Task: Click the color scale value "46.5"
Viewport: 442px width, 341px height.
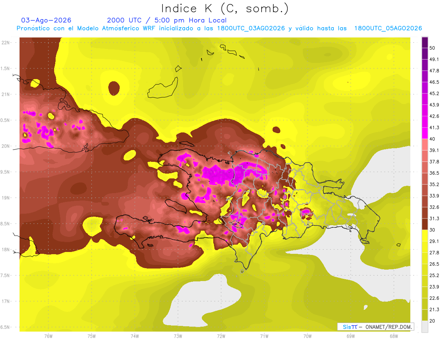Action: pos(434,82)
